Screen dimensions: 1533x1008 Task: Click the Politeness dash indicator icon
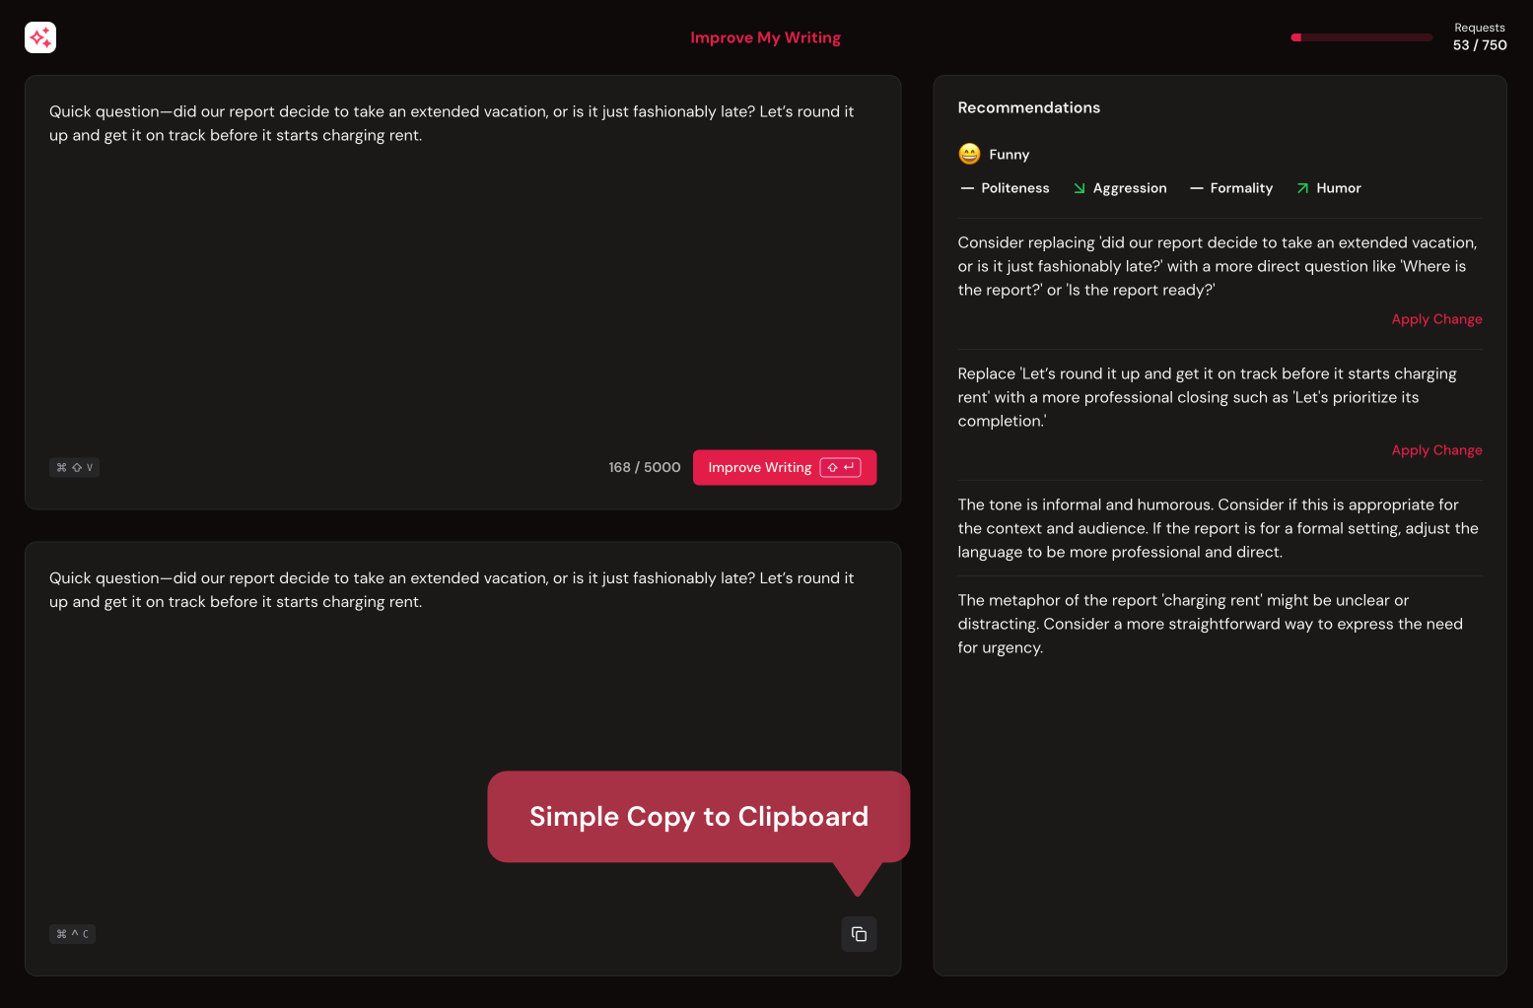click(967, 188)
